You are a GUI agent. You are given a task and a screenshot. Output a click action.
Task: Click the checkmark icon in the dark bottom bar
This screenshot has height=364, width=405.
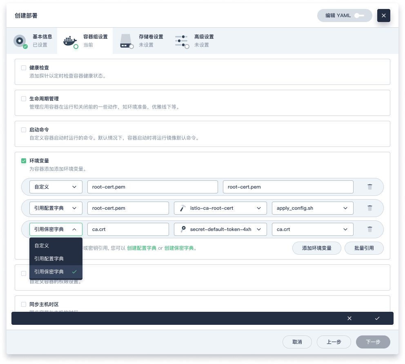[x=377, y=318]
